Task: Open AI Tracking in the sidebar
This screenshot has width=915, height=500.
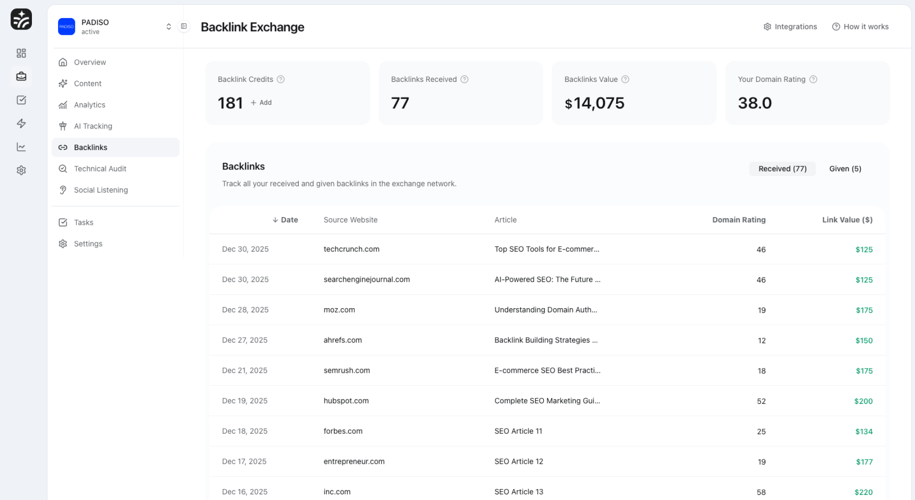Action: point(93,126)
